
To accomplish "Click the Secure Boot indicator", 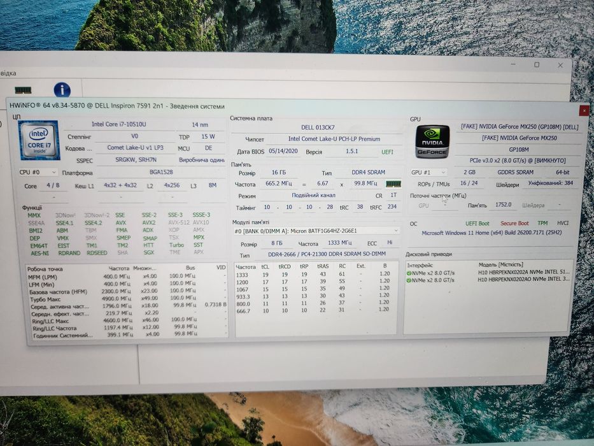I will pyautogui.click(x=514, y=224).
